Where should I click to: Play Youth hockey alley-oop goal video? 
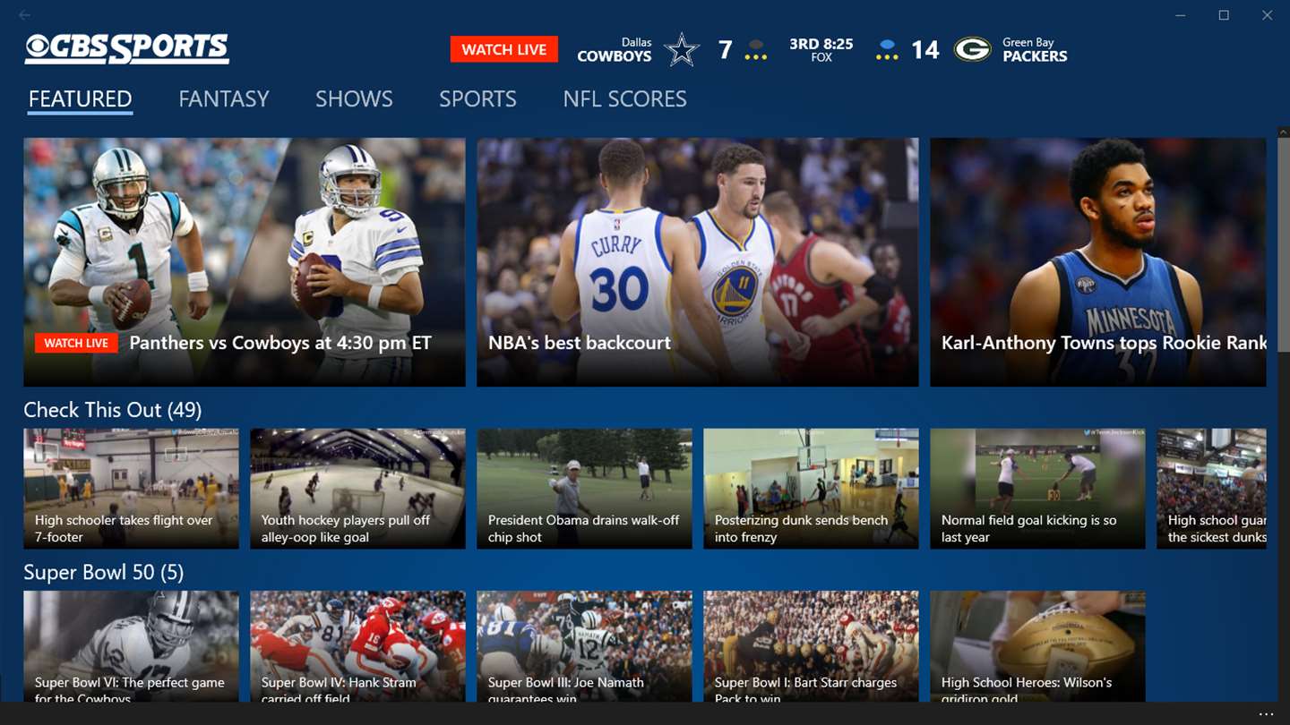tap(357, 489)
